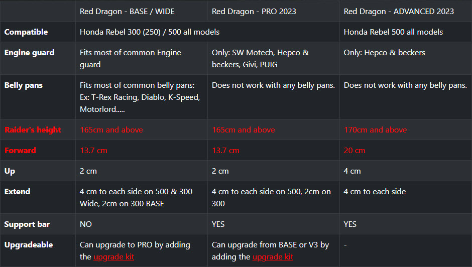Click the Belly pans row label
Image resolution: width=472 pixels, height=267 pixels.
[x=24, y=85]
